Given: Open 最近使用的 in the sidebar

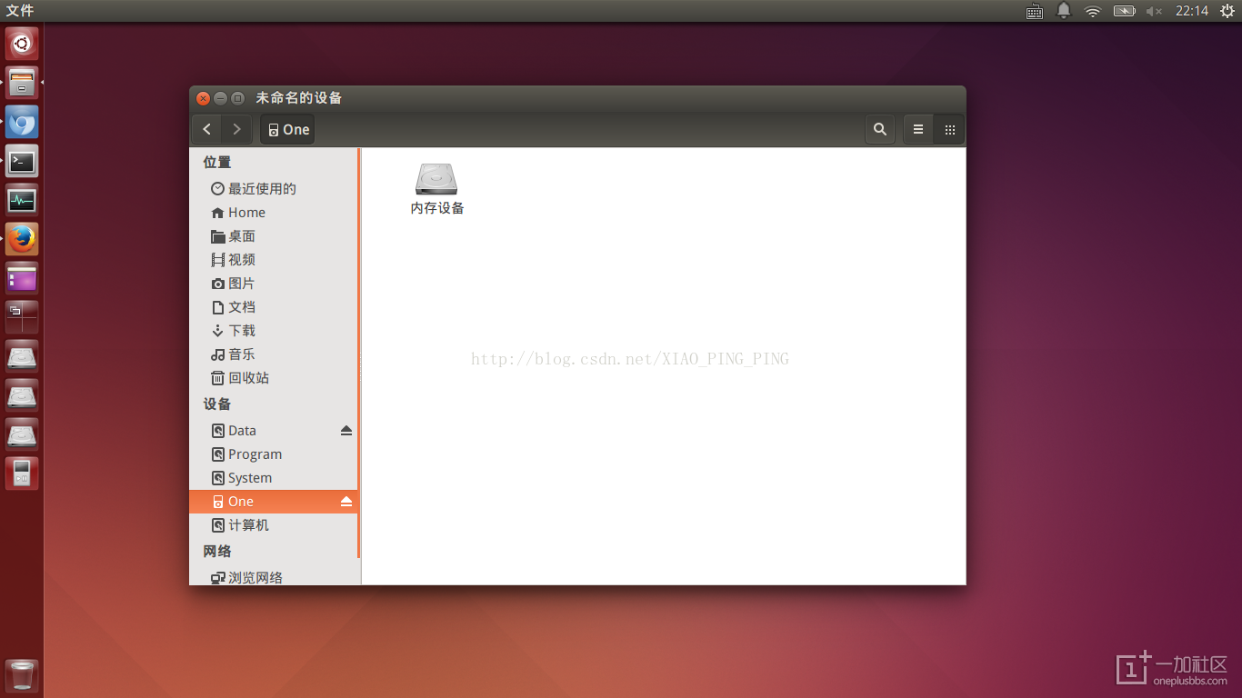Looking at the screenshot, I should coord(274,188).
